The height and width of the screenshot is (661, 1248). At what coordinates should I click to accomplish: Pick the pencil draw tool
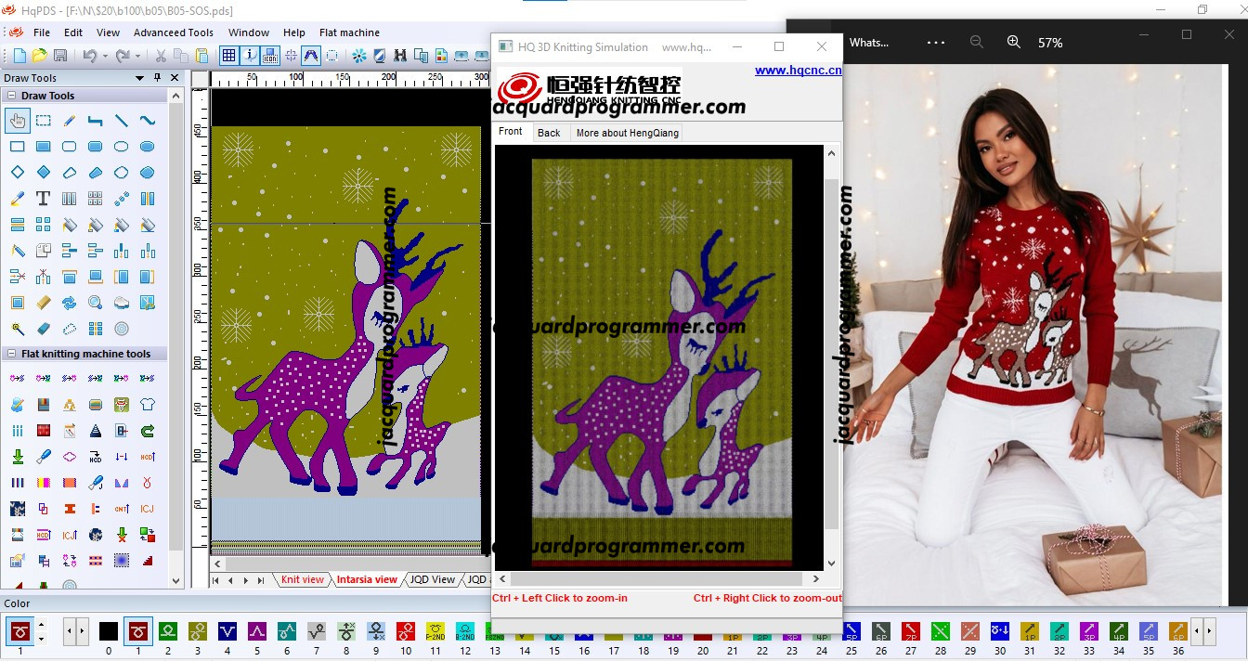pyautogui.click(x=70, y=120)
